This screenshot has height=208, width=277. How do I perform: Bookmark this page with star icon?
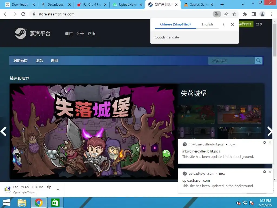coord(234,14)
